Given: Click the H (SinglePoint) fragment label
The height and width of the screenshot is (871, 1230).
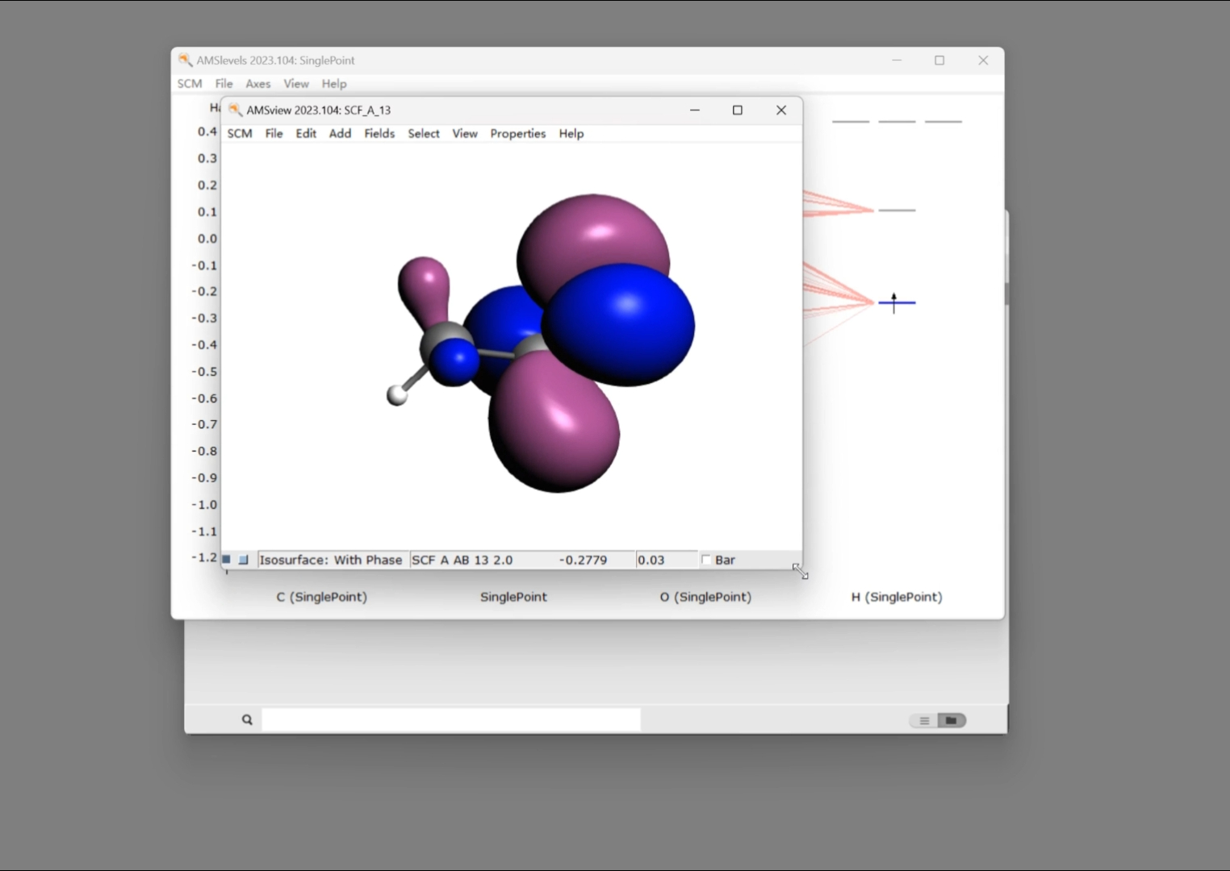Looking at the screenshot, I should 897,597.
